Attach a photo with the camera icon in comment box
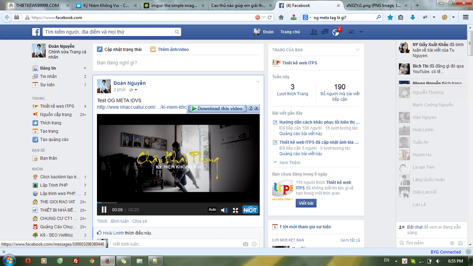The width and height of the screenshot is (473, 266). point(245,244)
